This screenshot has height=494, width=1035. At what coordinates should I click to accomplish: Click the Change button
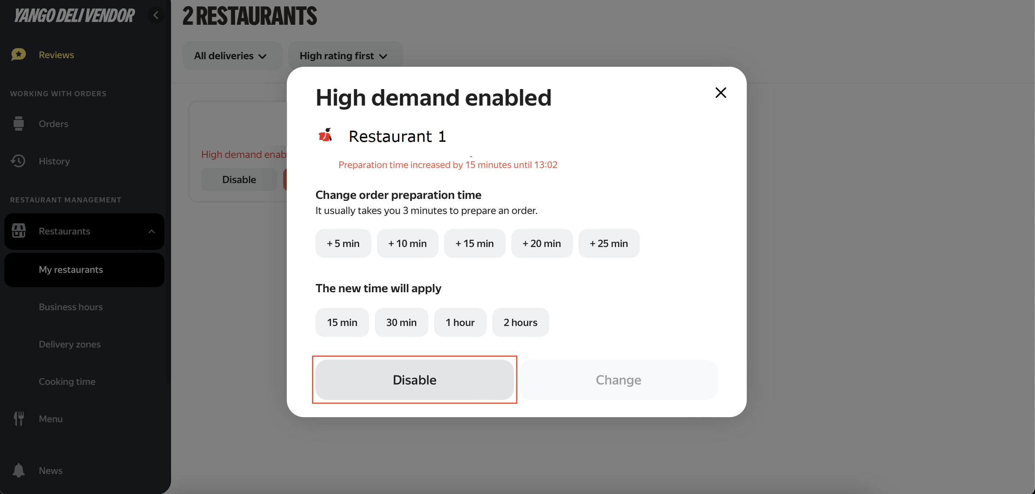click(x=618, y=379)
